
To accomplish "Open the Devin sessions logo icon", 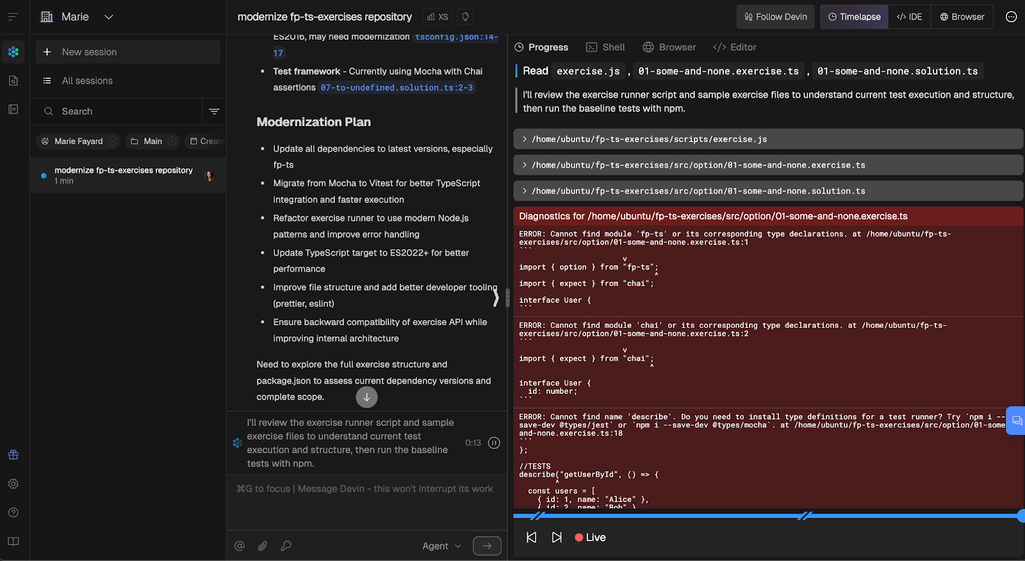I will (13, 52).
